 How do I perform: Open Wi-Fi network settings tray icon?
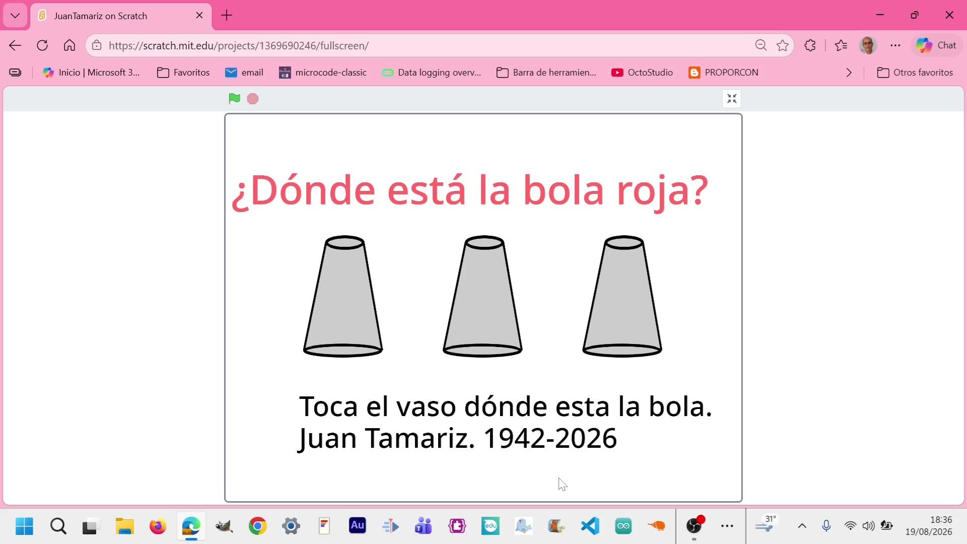[x=850, y=526]
